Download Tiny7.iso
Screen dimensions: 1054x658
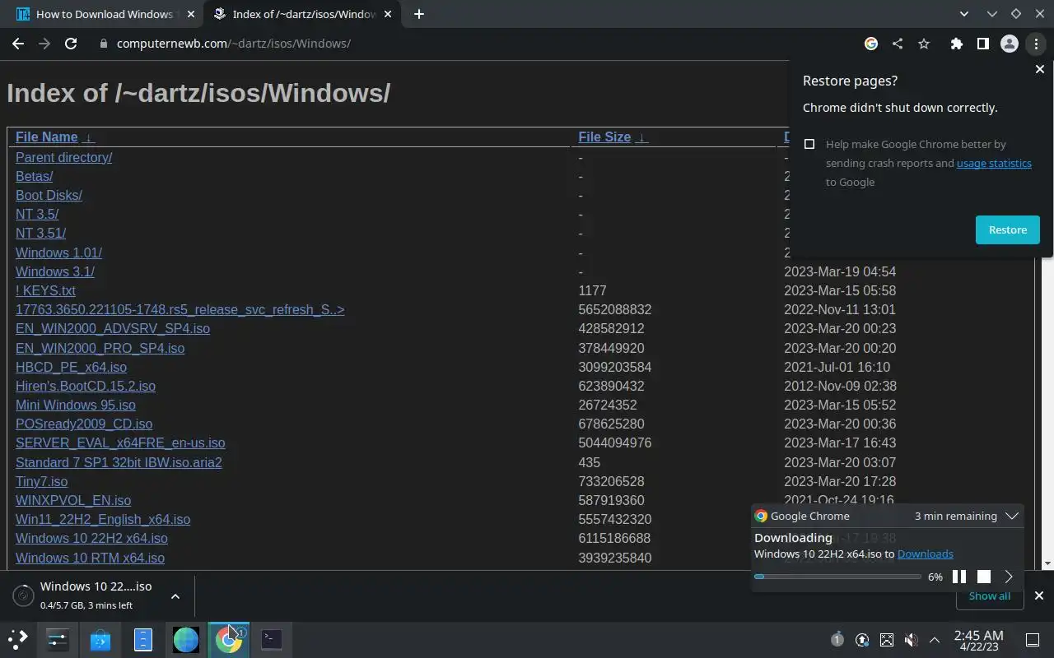[x=41, y=482]
